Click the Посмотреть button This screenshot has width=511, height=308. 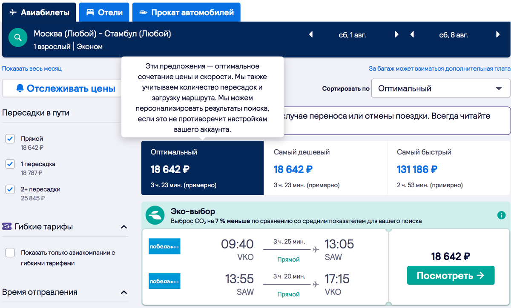tap(451, 275)
